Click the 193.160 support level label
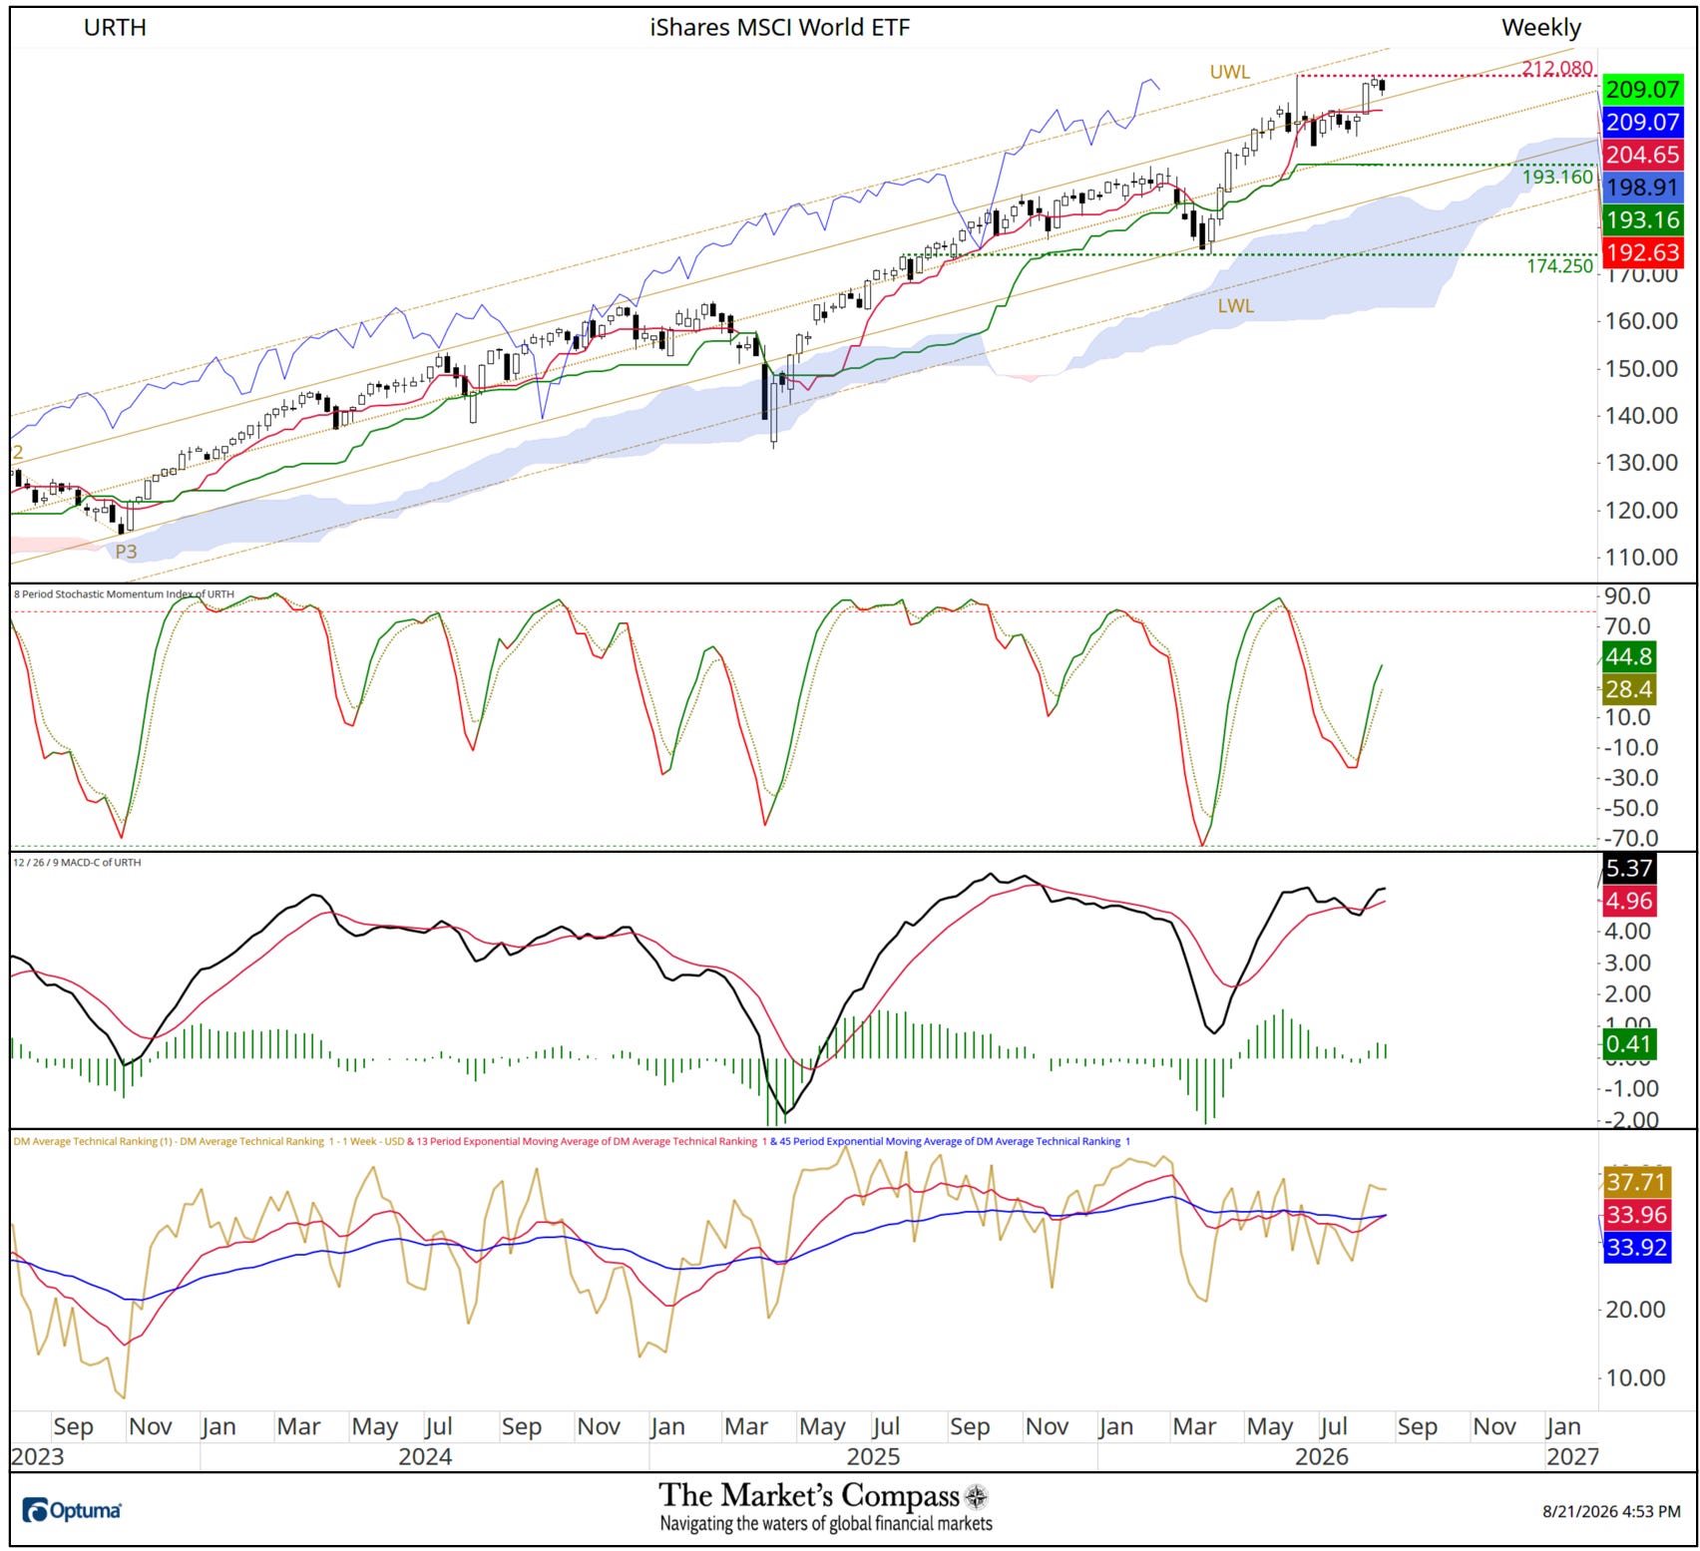 [1557, 177]
